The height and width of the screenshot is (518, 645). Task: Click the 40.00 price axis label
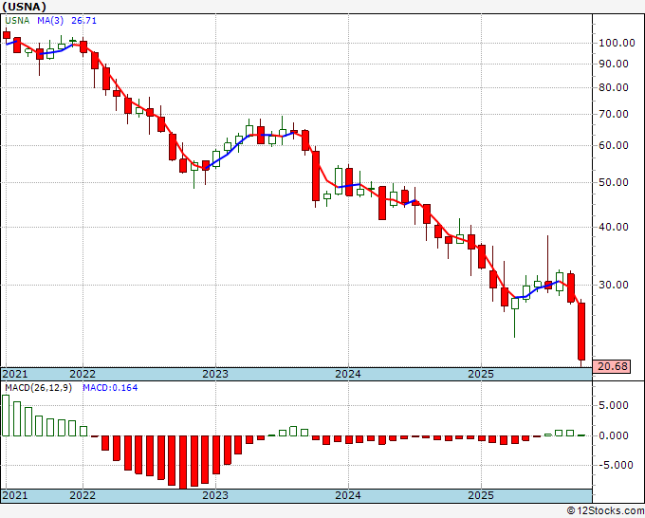tap(614, 227)
